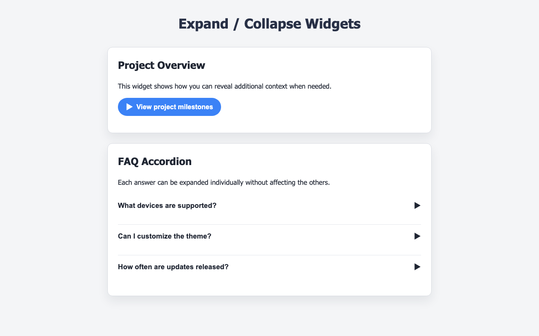Image resolution: width=539 pixels, height=336 pixels.
Task: Click the word "milestones" in the blue button
Action: [197, 107]
